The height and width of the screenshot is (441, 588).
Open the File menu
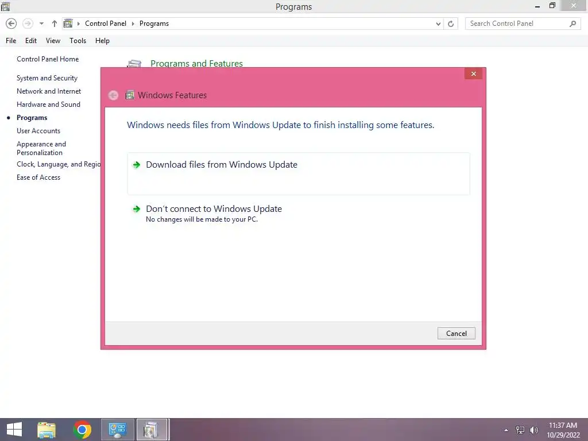tap(11, 41)
